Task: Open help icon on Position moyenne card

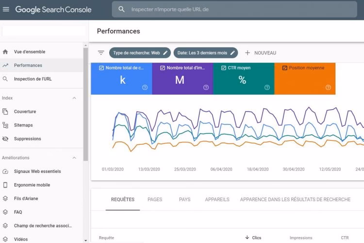Action: (328, 87)
